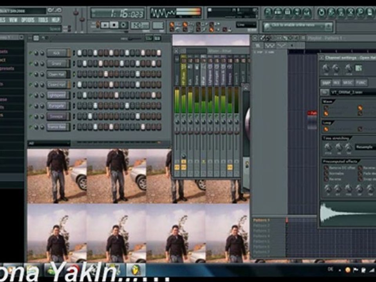The image size is (376, 282).
Task: Click the VT_OHHat sample name field
Action: click(353, 92)
